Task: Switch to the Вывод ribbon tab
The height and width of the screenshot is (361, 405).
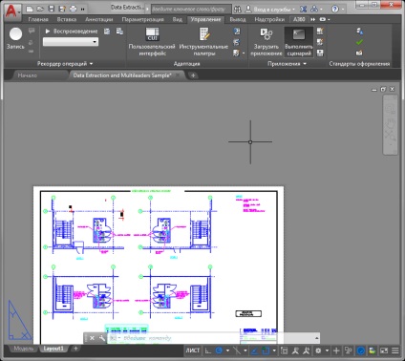Action: click(238, 19)
